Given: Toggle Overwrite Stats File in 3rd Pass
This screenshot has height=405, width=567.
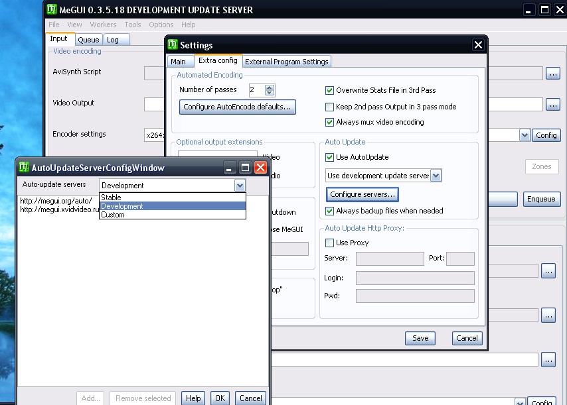Looking at the screenshot, I should point(329,90).
